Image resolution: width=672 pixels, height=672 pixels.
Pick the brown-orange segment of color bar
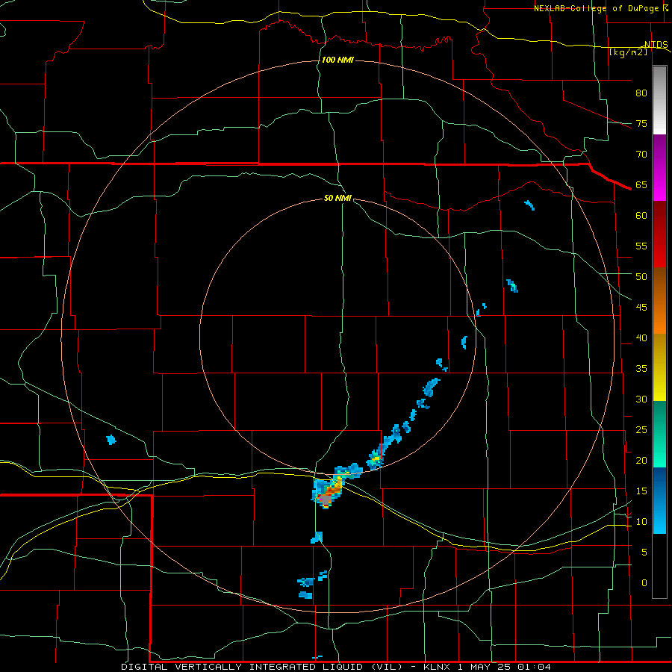(659, 301)
